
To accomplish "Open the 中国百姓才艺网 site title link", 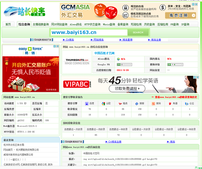I will click(104, 53).
